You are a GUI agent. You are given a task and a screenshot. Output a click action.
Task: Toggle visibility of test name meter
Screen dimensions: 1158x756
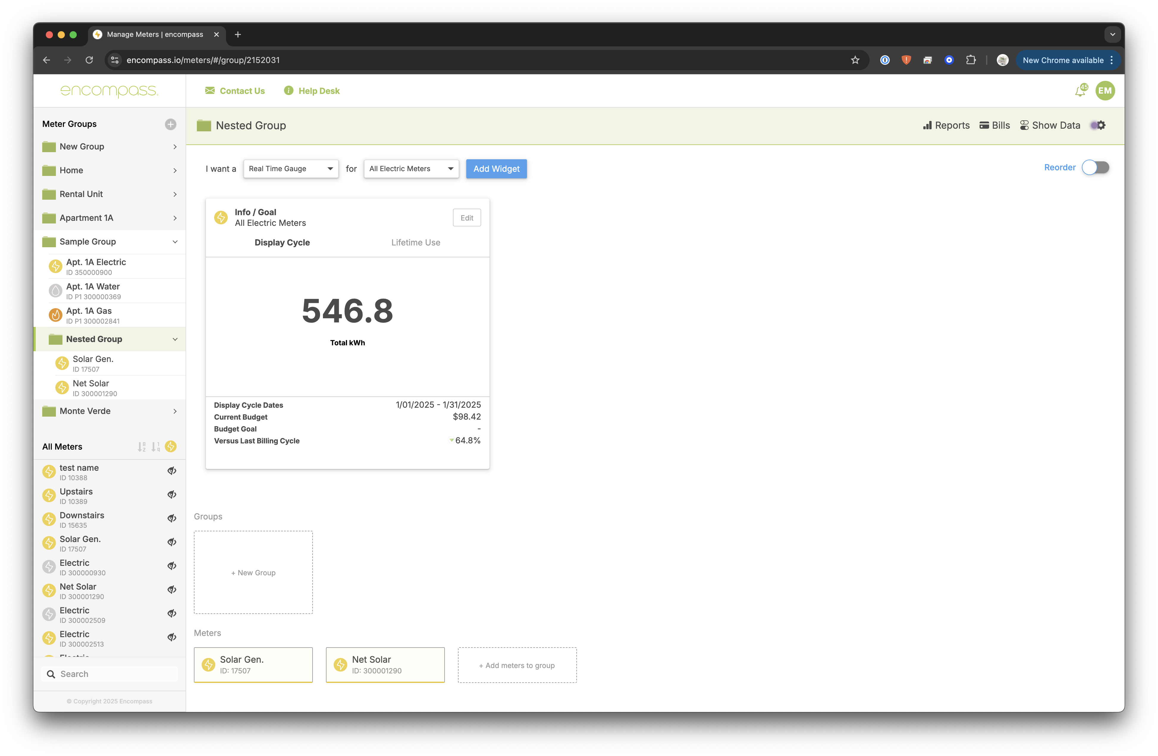click(x=172, y=471)
